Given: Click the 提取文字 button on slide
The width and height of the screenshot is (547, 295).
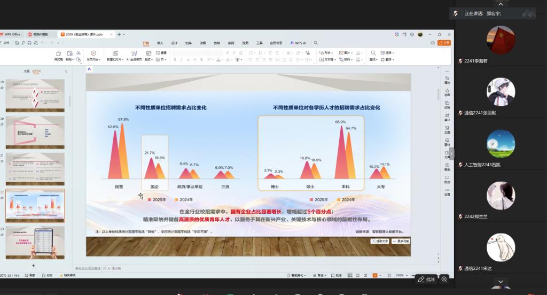Looking at the screenshot, I should click(x=380, y=241).
